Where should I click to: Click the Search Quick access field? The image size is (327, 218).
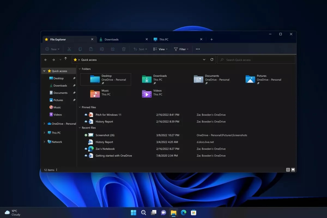pyautogui.click(x=256, y=60)
